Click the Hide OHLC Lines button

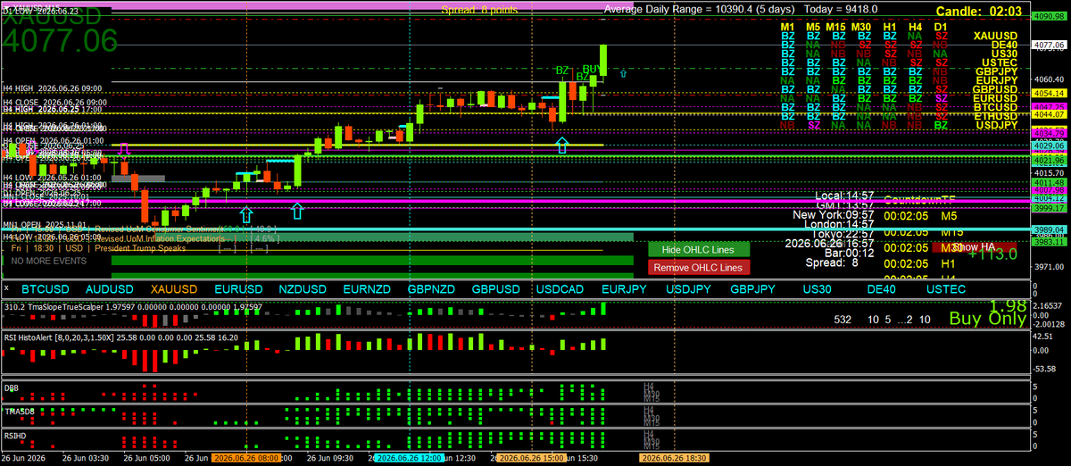(699, 249)
